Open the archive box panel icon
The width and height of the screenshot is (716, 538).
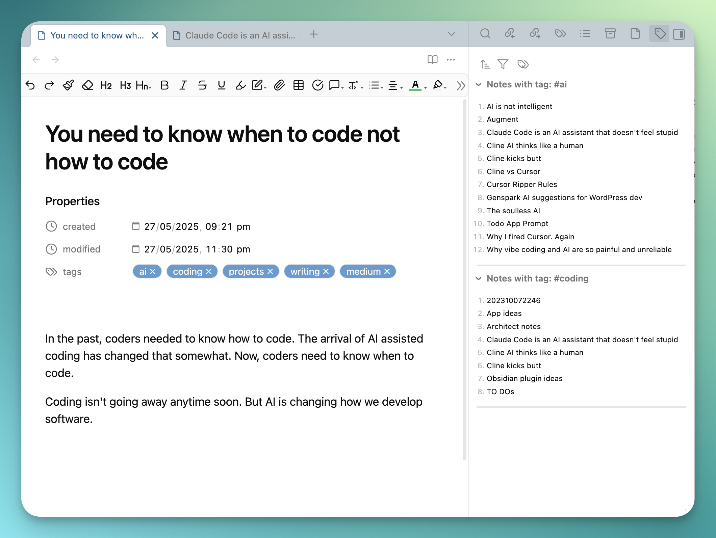click(x=610, y=34)
